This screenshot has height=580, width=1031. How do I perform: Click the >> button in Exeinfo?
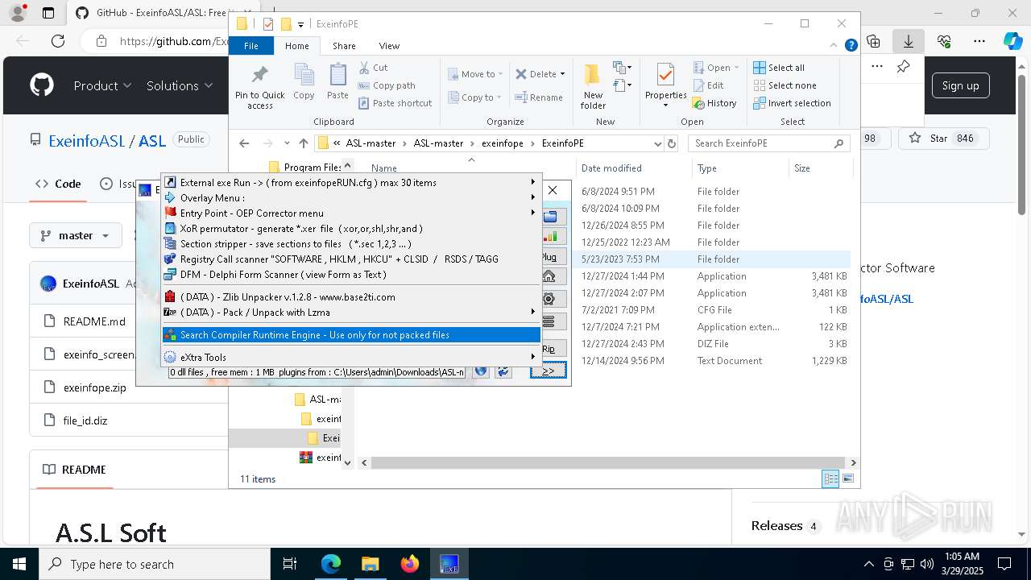[549, 371]
